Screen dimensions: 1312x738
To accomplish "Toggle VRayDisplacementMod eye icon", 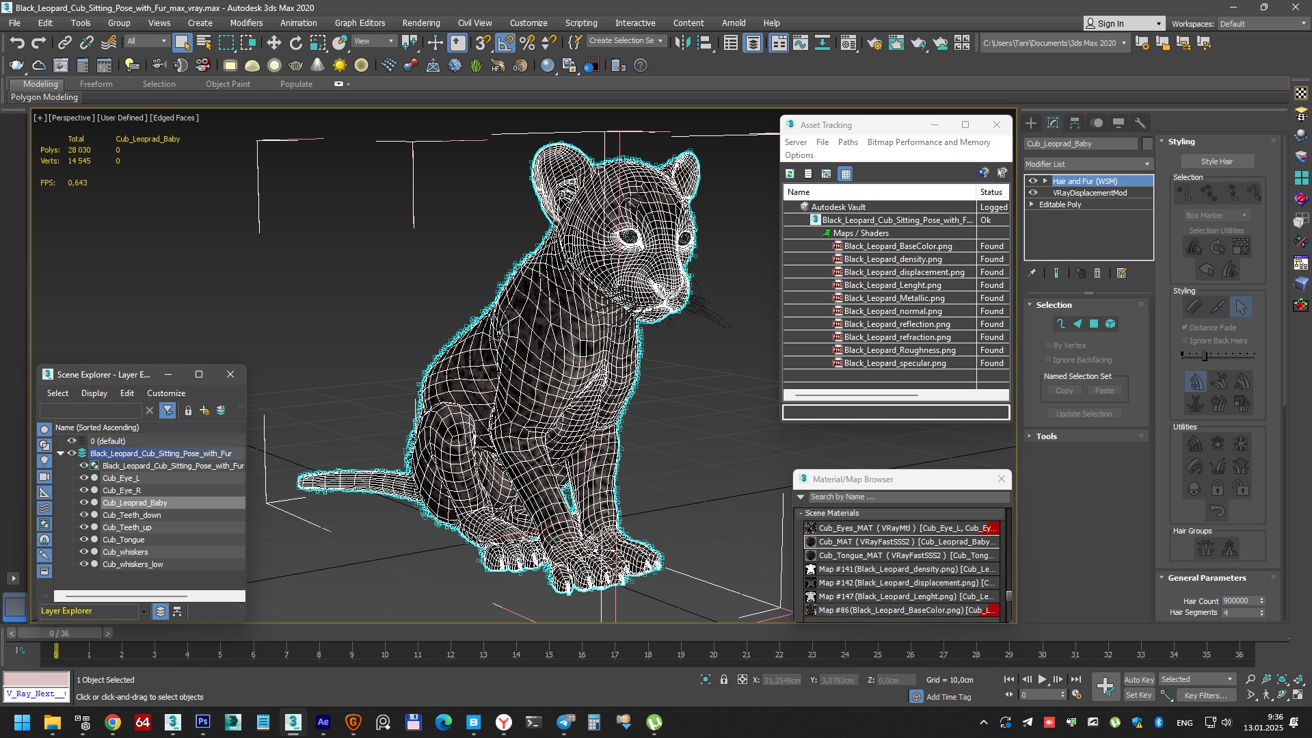I will (1033, 193).
